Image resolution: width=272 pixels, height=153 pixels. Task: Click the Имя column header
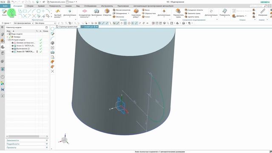(x=8, y=31)
